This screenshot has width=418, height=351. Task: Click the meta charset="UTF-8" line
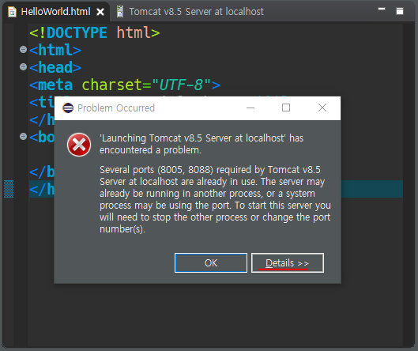click(125, 85)
